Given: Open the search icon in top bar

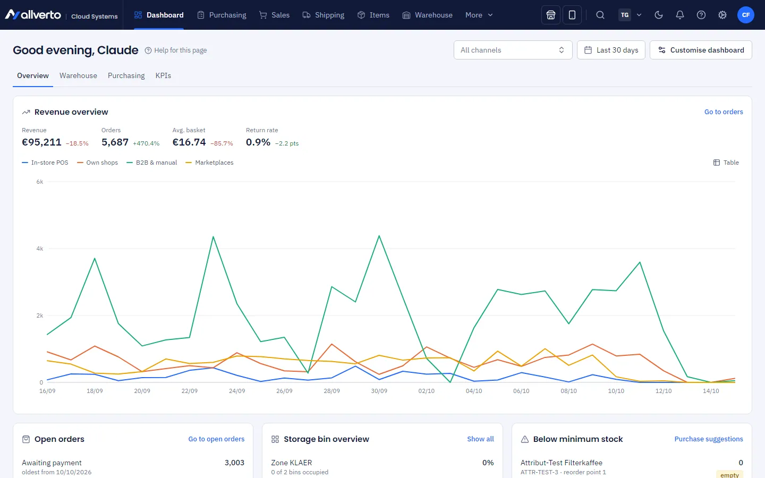Looking at the screenshot, I should 600,15.
